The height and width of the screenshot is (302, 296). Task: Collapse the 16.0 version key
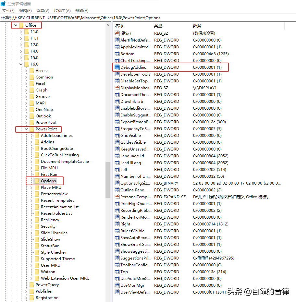(21, 64)
